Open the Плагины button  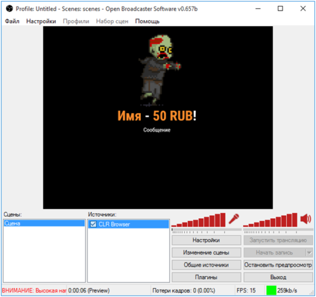[x=206, y=277]
